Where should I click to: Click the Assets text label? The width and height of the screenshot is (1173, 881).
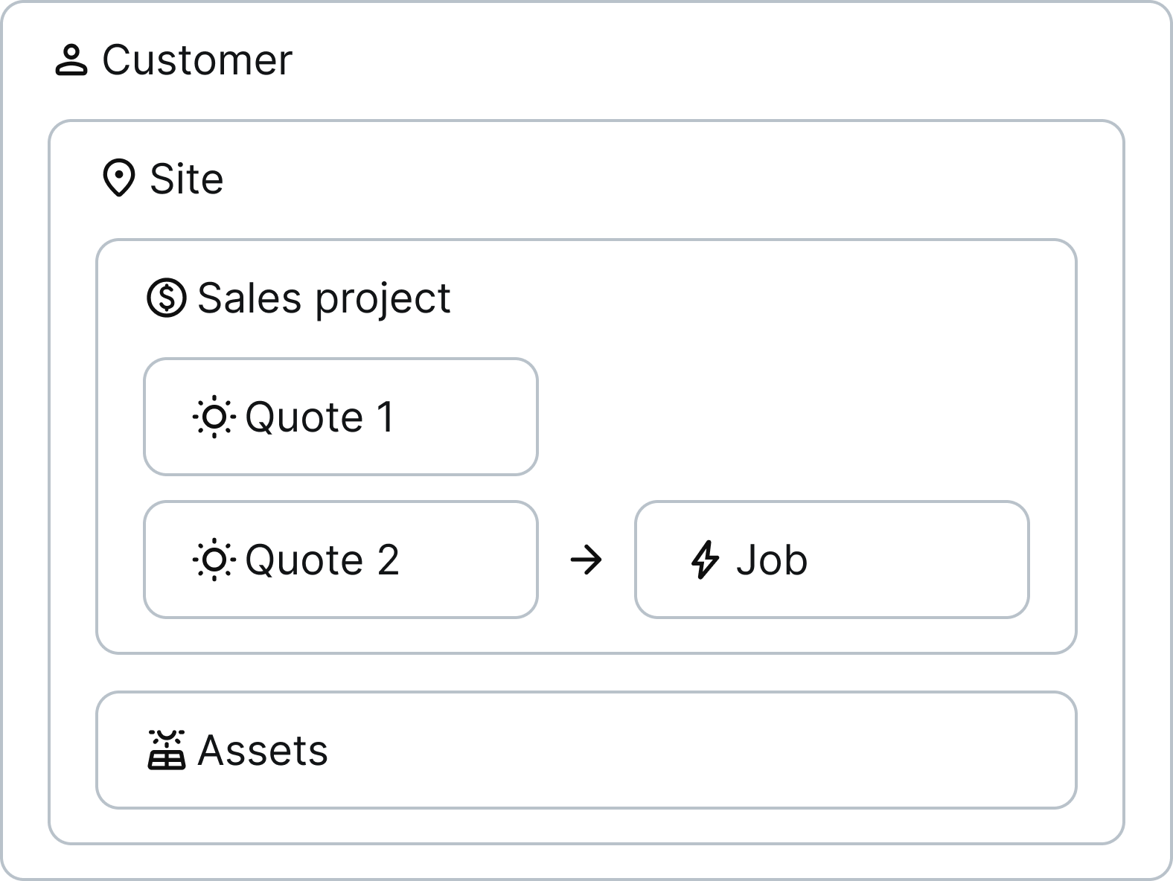click(x=263, y=751)
